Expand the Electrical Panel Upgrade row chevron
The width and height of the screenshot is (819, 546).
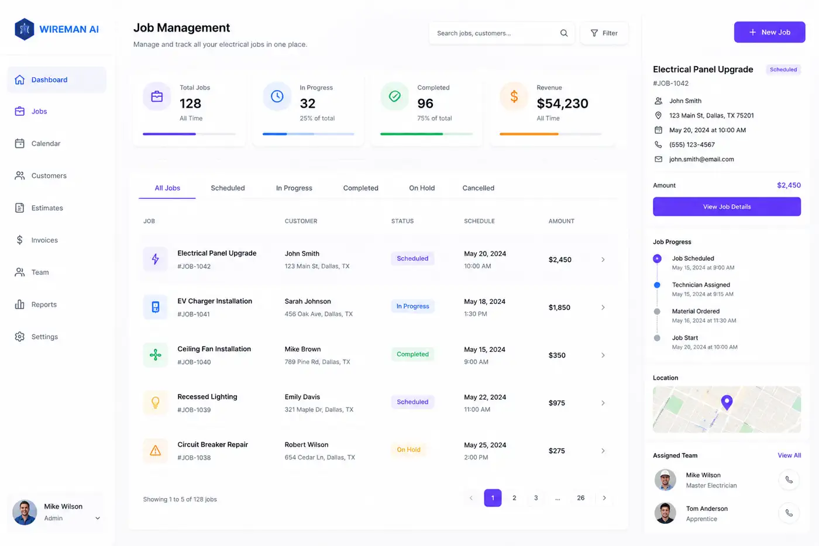tap(603, 260)
